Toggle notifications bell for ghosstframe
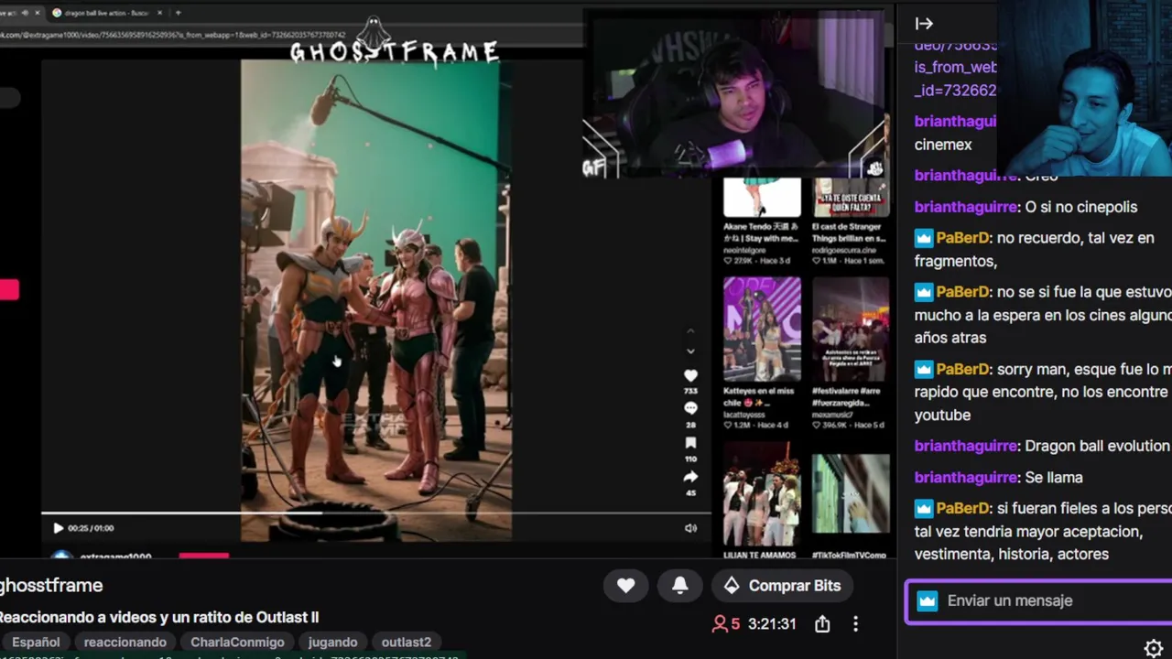Viewport: 1172px width, 659px height. (x=680, y=586)
